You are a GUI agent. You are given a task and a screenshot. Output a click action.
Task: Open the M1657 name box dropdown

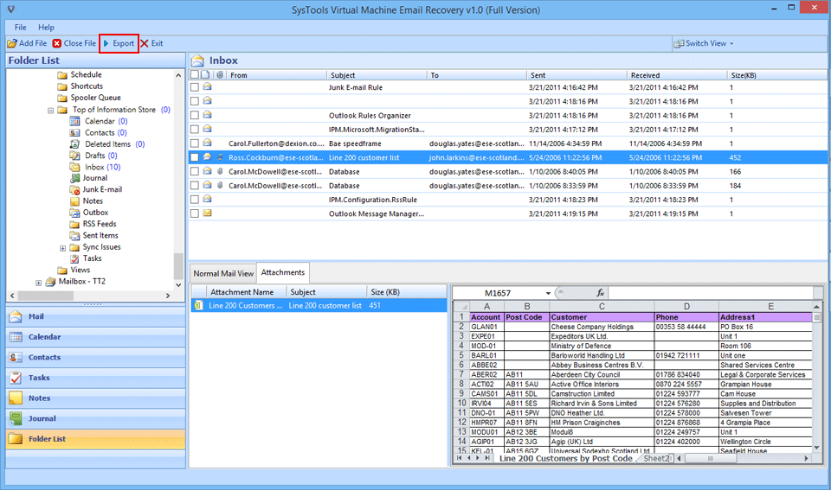click(548, 293)
